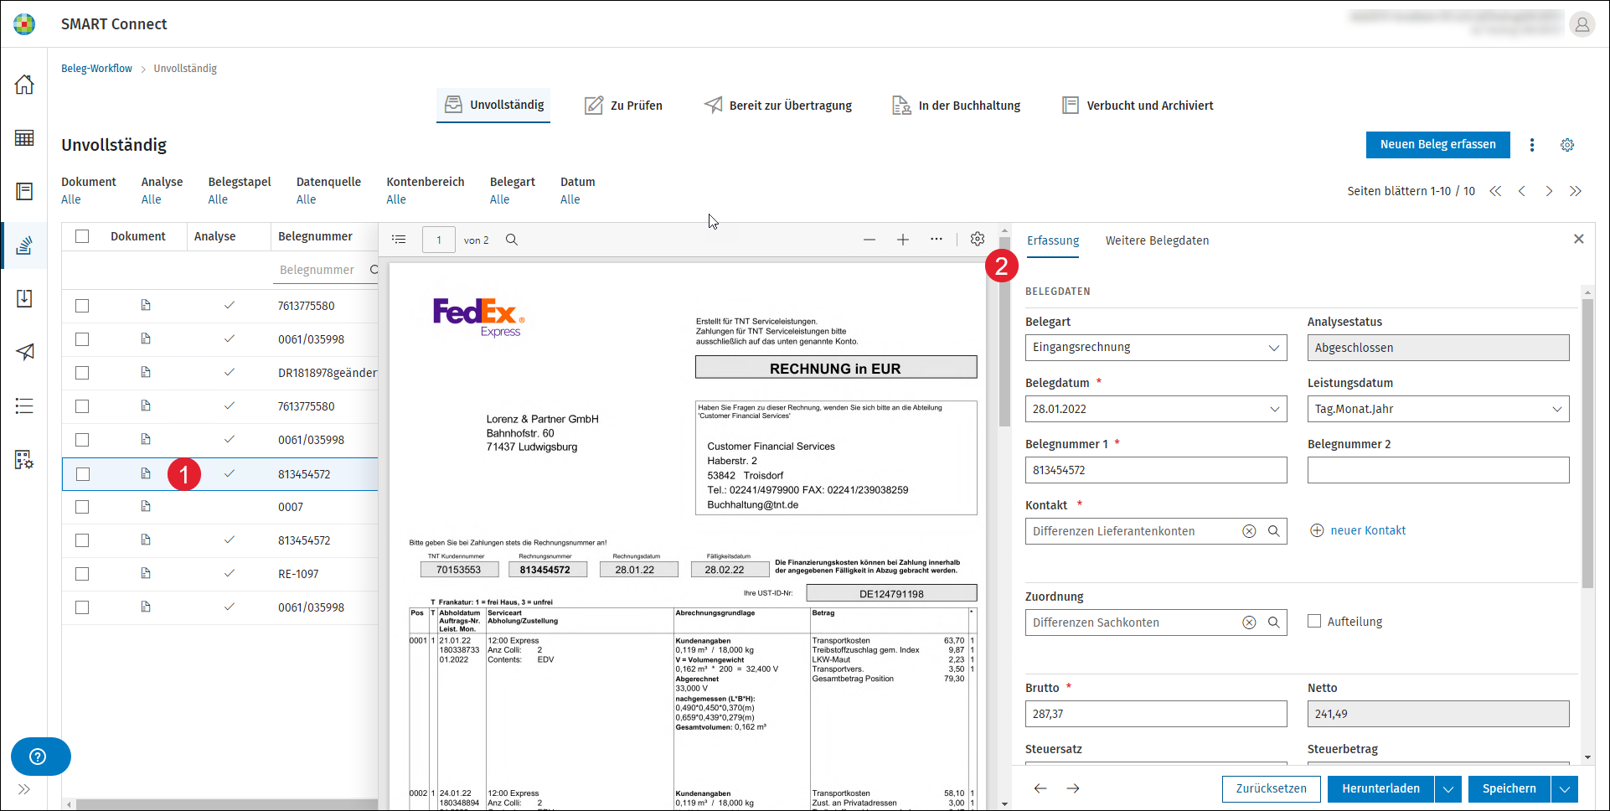This screenshot has width=1610, height=811.
Task: Open the Beleg-Workflow sidebar icon
Action: 24,245
